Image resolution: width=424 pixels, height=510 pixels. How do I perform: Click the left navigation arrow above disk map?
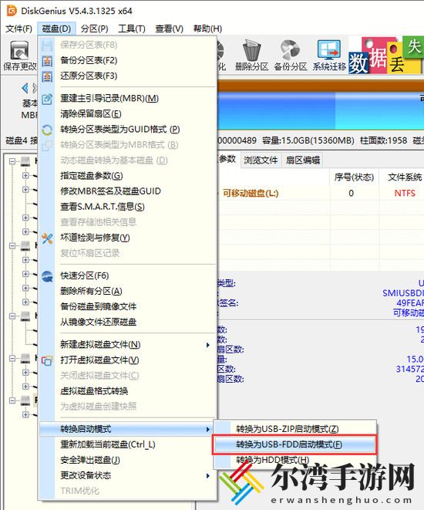point(25,88)
